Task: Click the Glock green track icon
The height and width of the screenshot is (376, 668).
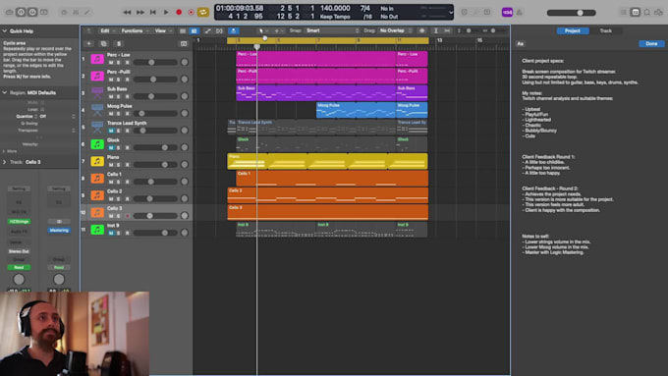Action: tap(97, 144)
